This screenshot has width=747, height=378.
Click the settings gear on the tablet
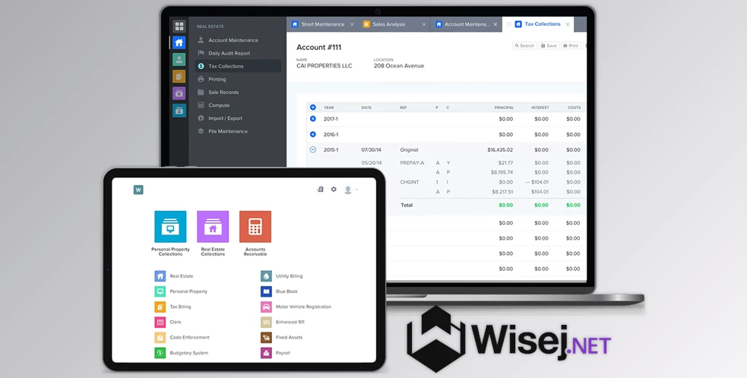[334, 190]
